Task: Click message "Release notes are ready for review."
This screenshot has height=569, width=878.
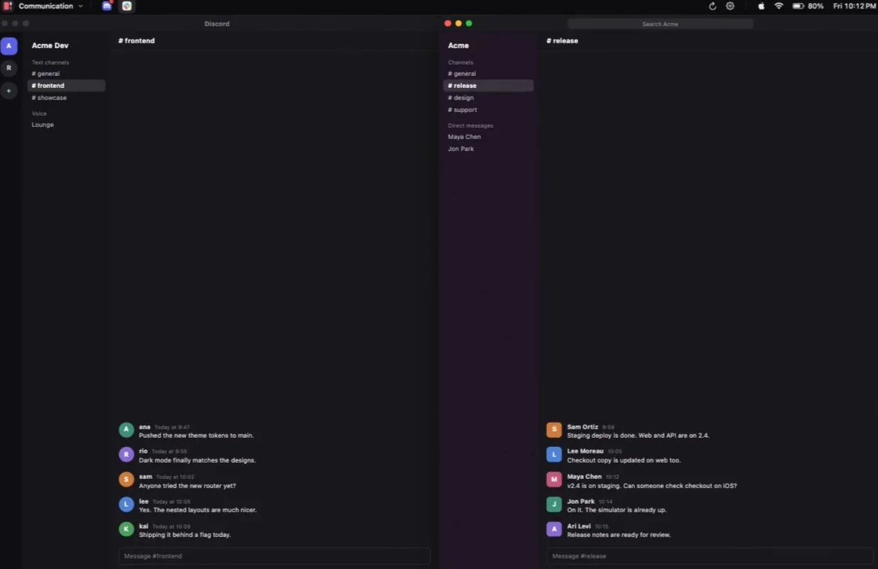Action: [x=619, y=535]
